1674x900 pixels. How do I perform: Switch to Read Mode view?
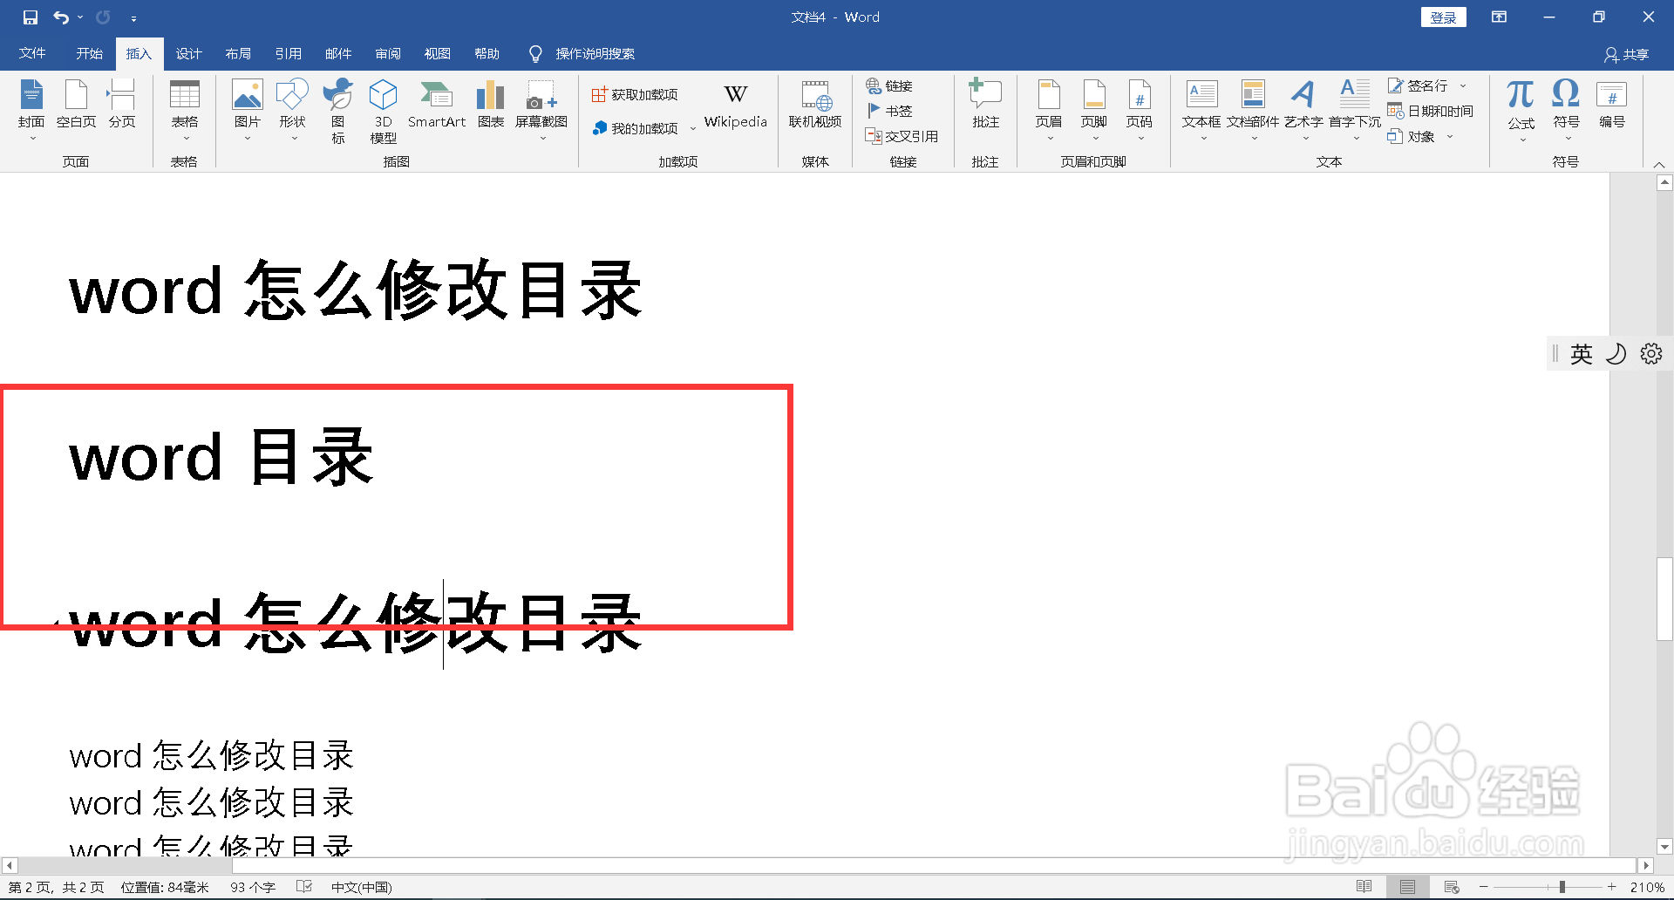point(1364,887)
